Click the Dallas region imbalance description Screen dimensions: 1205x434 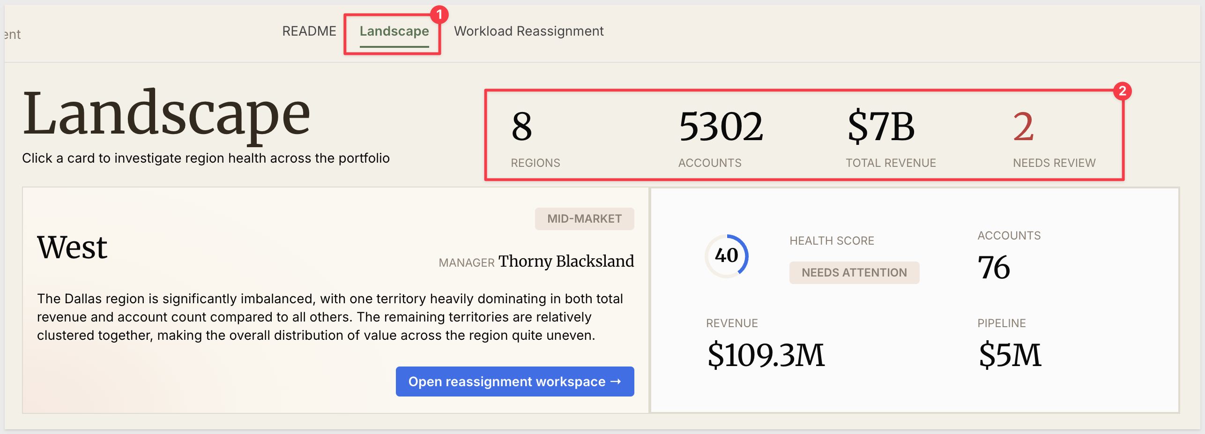tap(330, 317)
